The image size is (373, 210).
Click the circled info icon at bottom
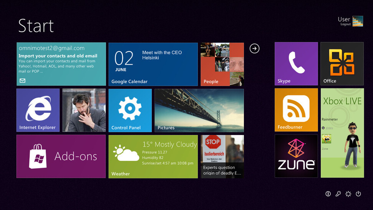tap(328, 194)
